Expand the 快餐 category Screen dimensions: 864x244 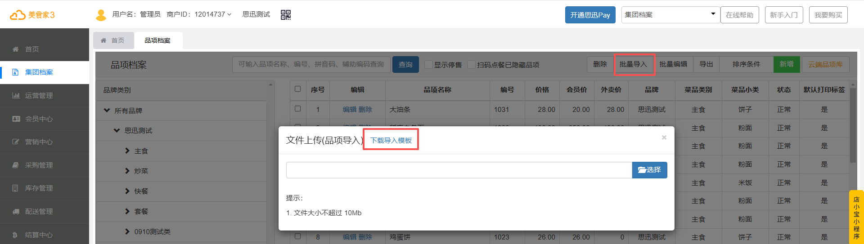pos(127,191)
